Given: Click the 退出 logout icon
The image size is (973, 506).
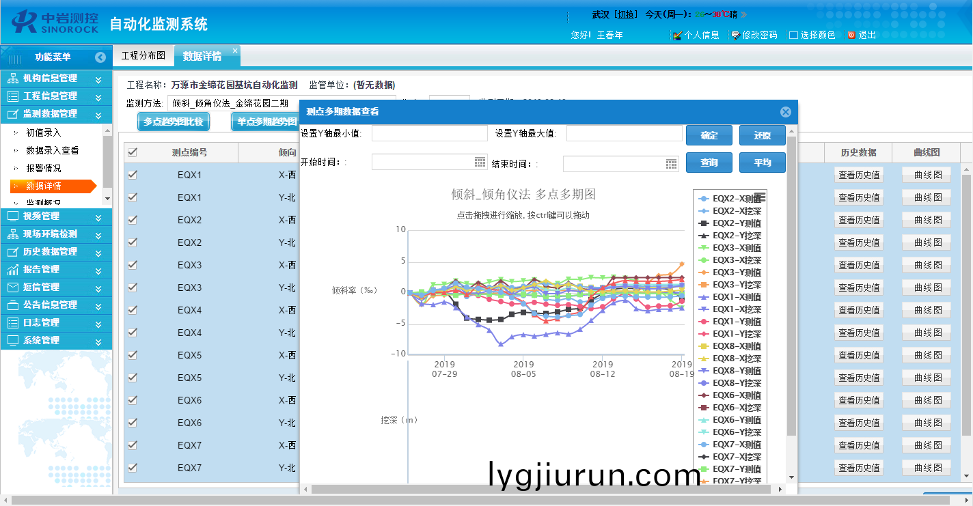Looking at the screenshot, I should click(x=851, y=35).
